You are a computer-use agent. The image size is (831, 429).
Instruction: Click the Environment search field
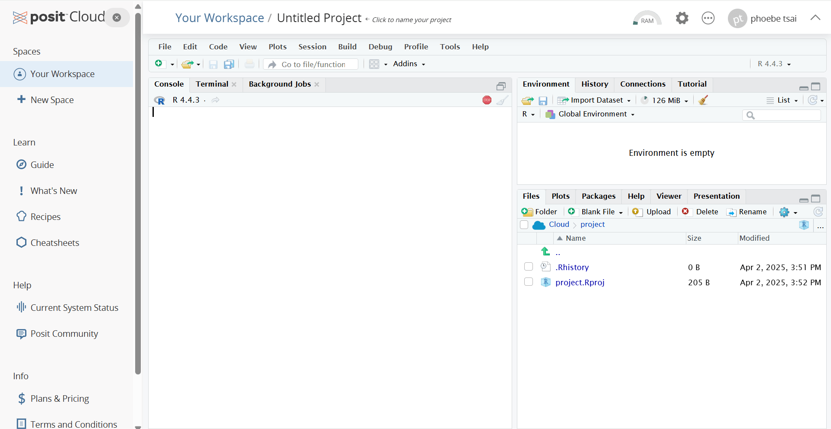[782, 115]
